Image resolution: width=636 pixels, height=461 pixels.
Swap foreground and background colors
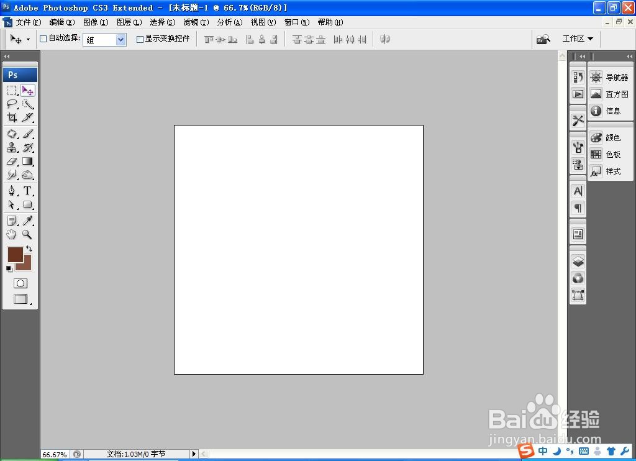(29, 249)
